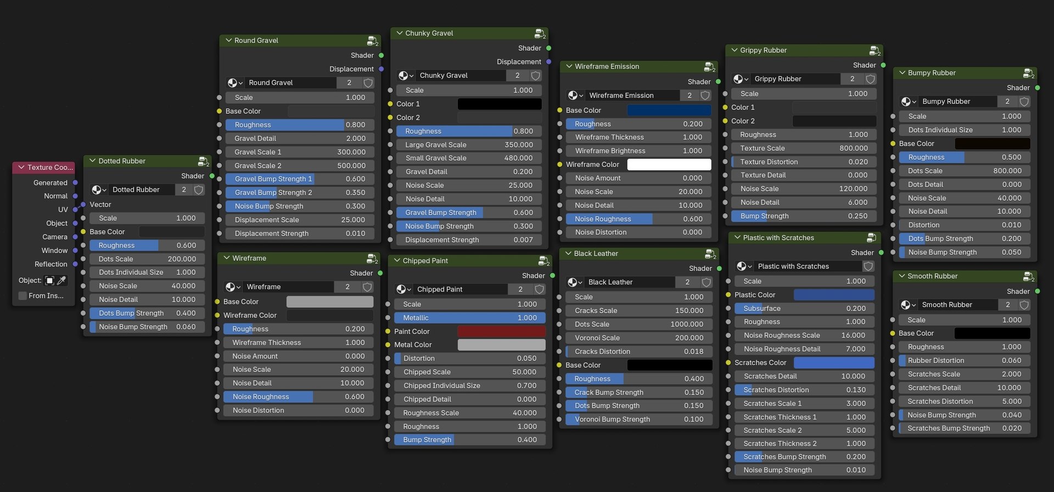This screenshot has width=1054, height=492.
Task: Click the Metallic slider in Chipped Paint
Action: pyautogui.click(x=470, y=318)
